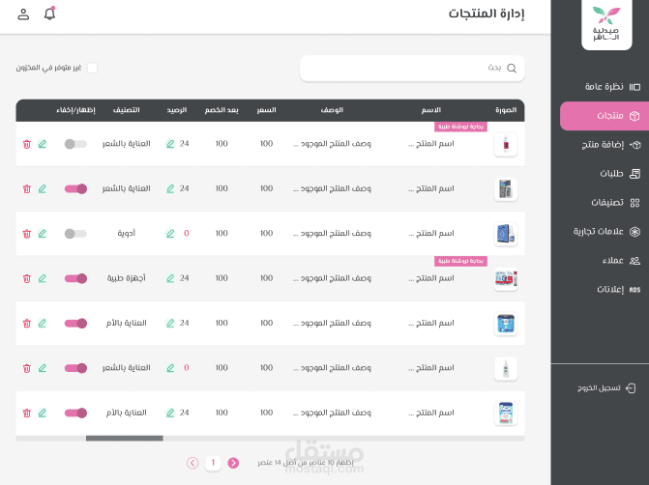The height and width of the screenshot is (485, 649).
Task: Click the pharmacy logo in sidebar
Action: tap(606, 23)
